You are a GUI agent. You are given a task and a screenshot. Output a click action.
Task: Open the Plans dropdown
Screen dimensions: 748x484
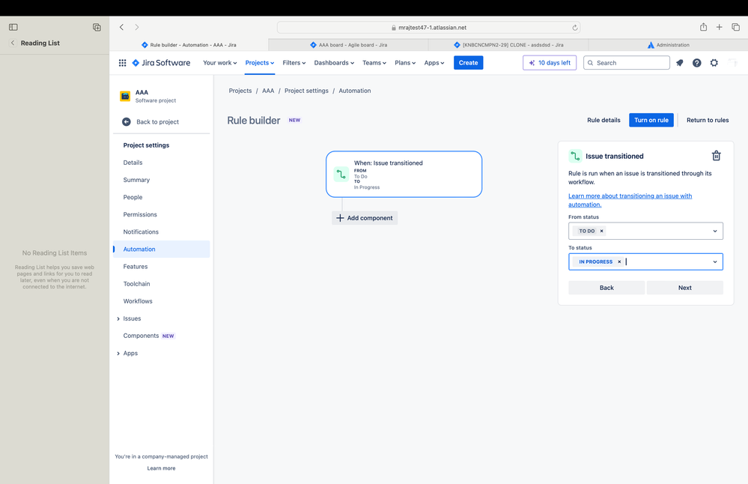pyautogui.click(x=405, y=62)
